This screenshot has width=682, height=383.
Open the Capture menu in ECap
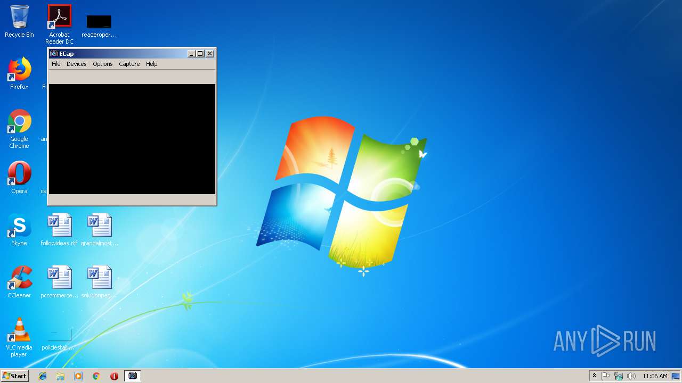[x=129, y=64]
